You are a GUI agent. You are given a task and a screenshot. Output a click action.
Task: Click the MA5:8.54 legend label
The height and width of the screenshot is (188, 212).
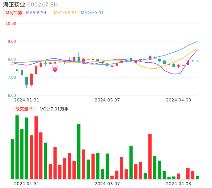[x=36, y=13]
